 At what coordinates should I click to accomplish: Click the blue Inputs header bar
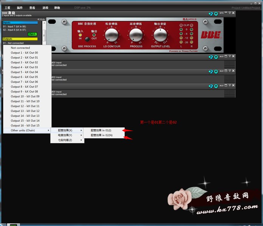coord(20,23)
